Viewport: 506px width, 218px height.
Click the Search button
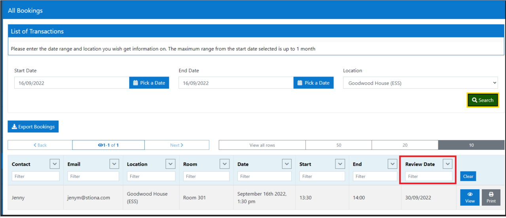483,100
